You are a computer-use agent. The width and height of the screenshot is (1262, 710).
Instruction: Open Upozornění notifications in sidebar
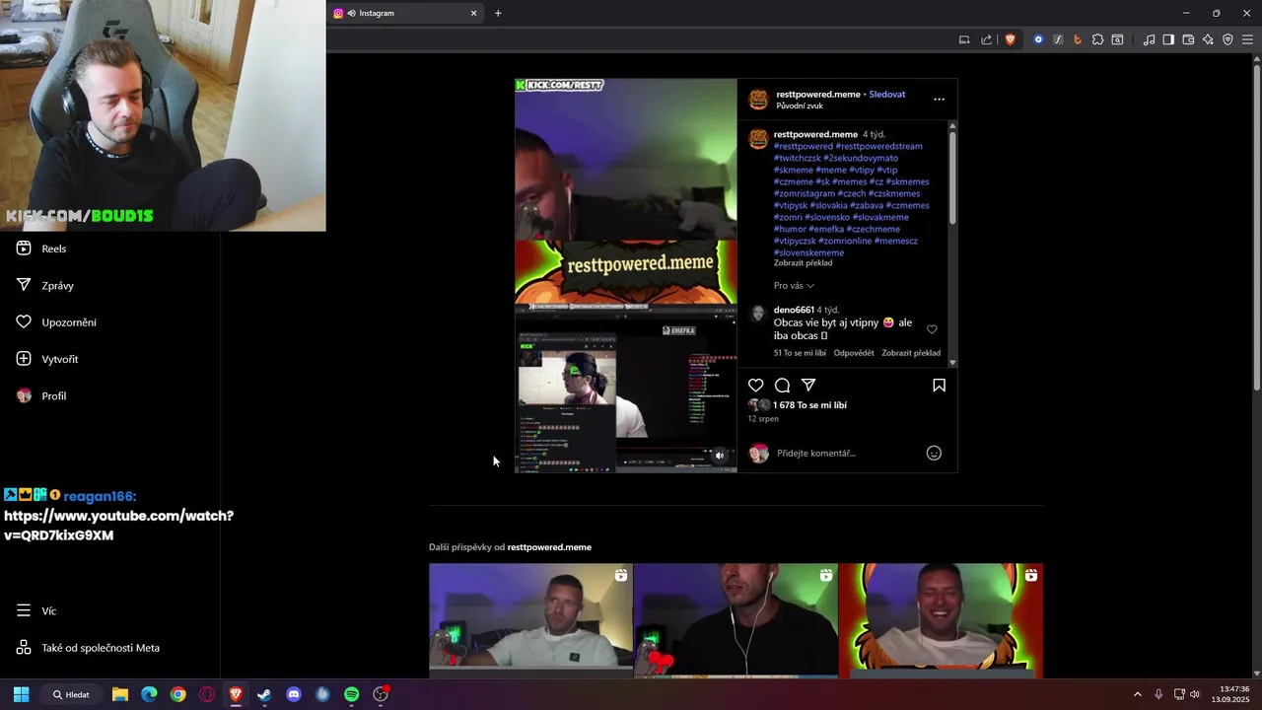click(x=56, y=322)
